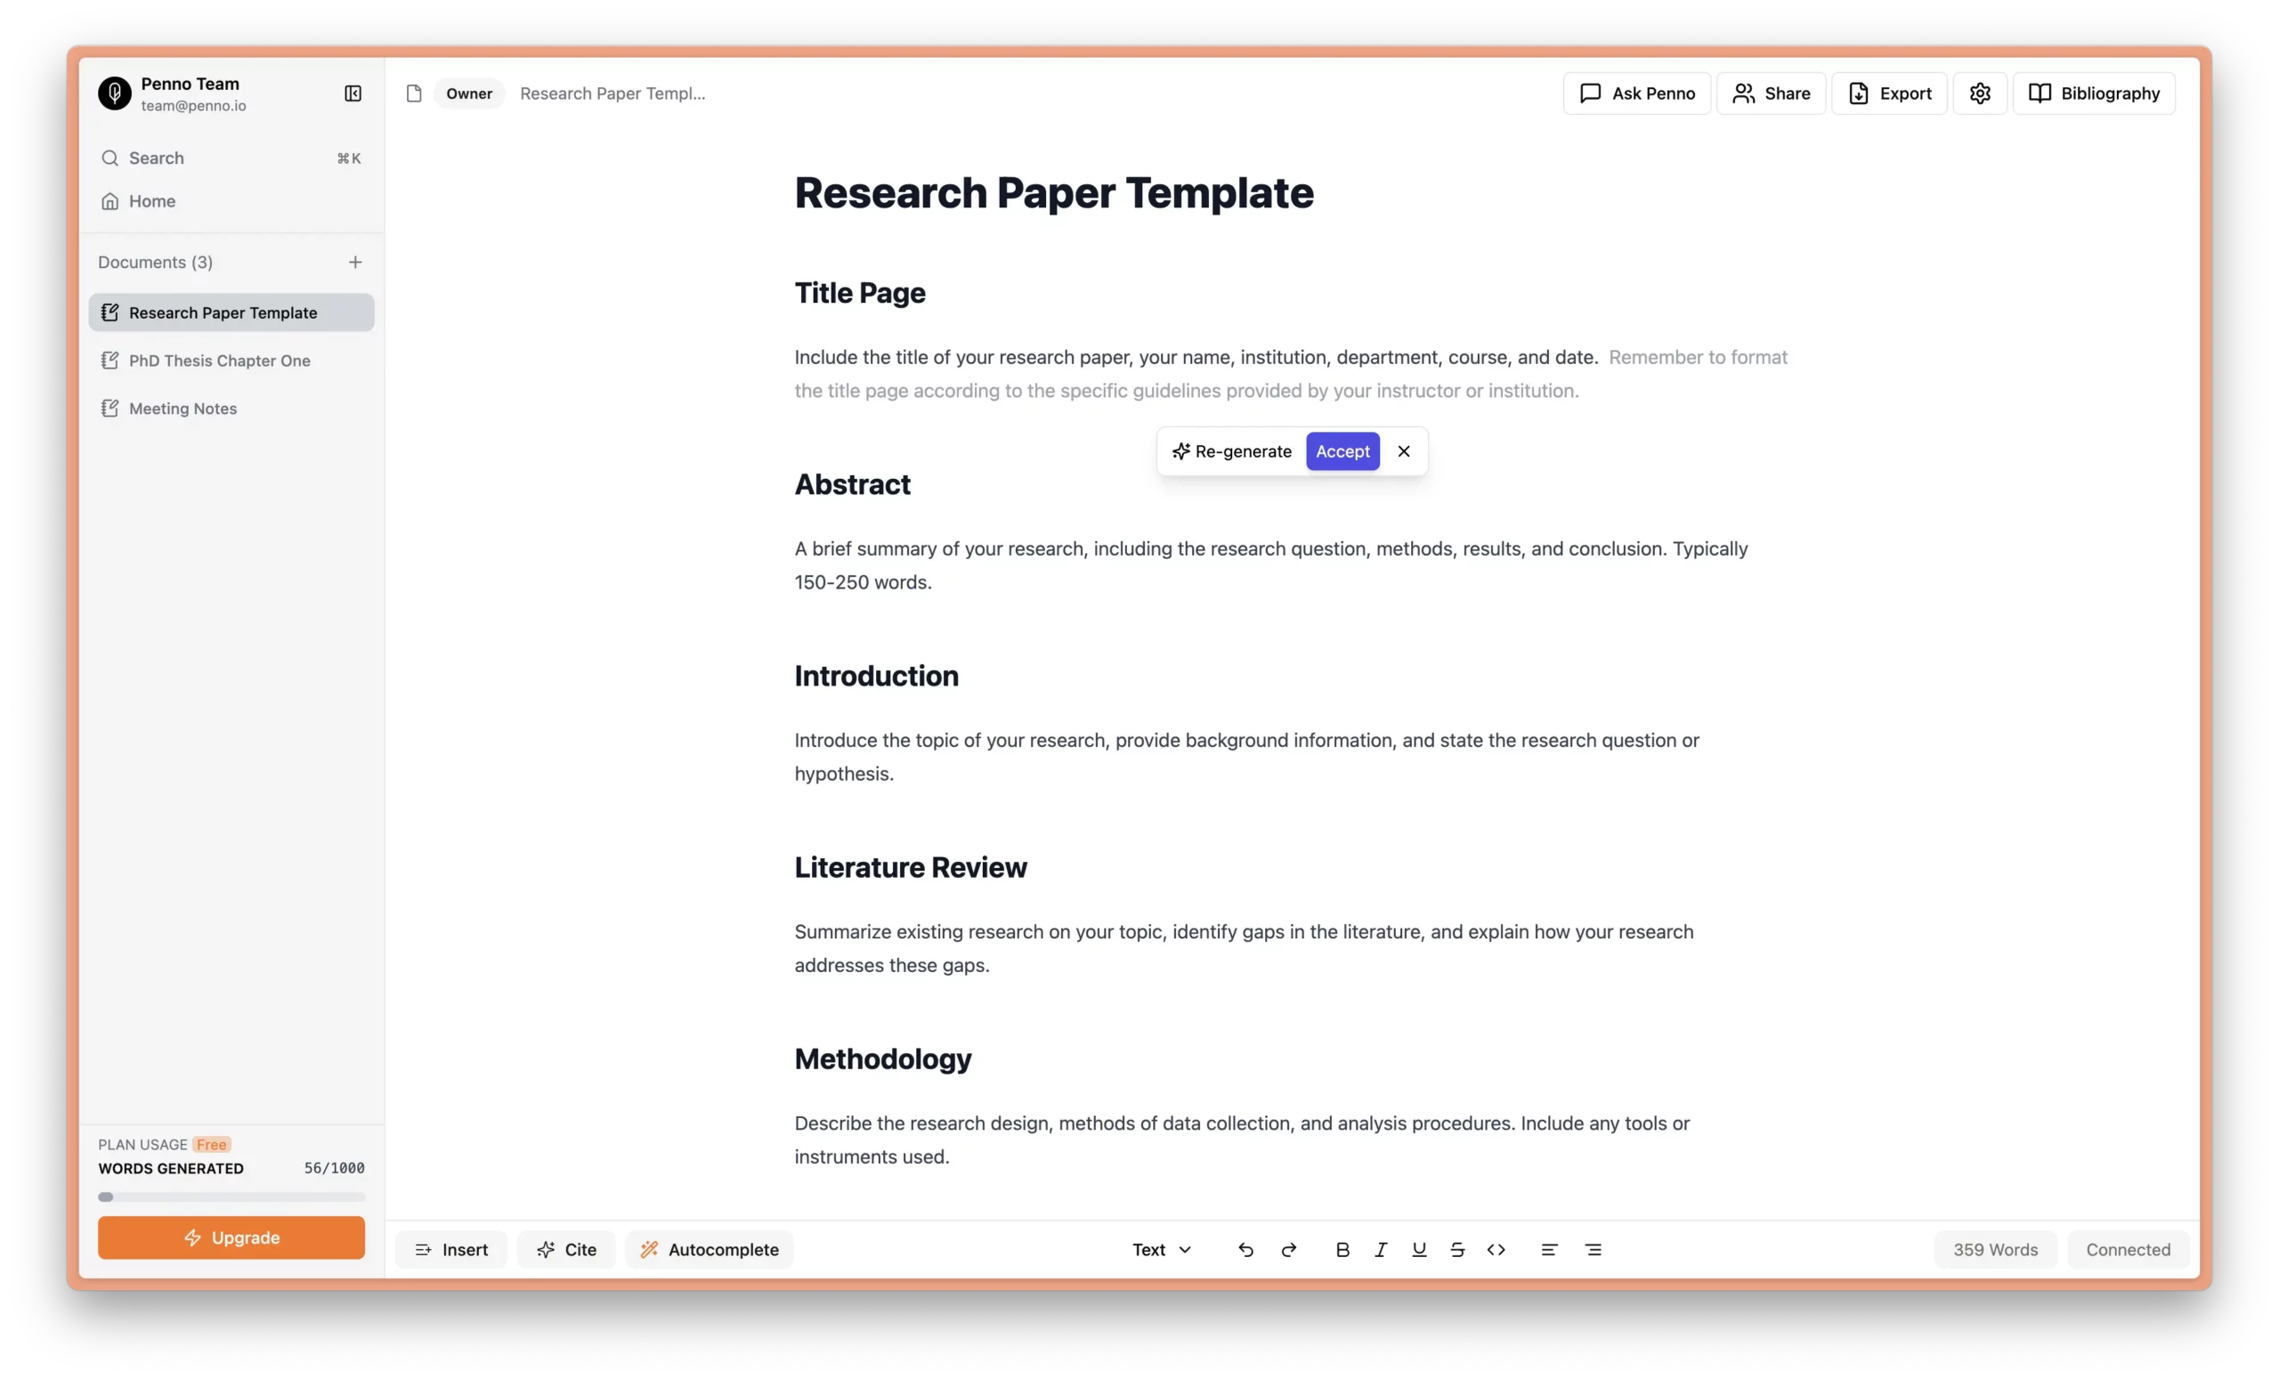
Task: Click the Title Page heading
Action: pyautogui.click(x=859, y=292)
